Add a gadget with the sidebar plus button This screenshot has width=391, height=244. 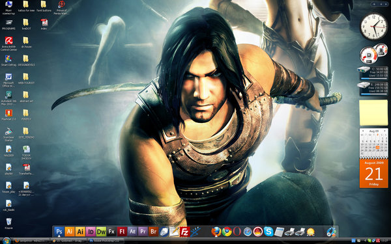coord(374,5)
